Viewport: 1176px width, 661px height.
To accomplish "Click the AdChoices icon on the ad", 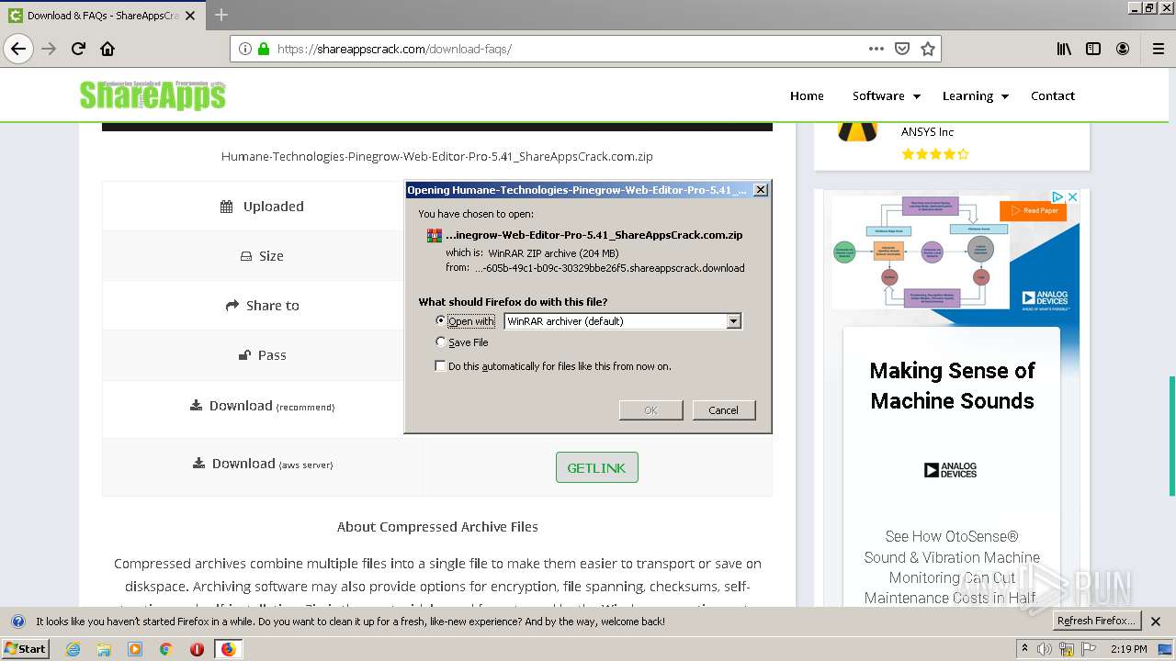I will pos(1058,196).
